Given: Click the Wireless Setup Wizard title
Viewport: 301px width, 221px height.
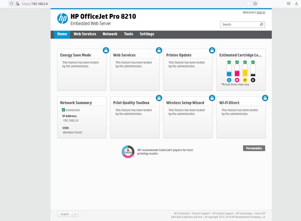Looking at the screenshot, I should coord(185,103).
